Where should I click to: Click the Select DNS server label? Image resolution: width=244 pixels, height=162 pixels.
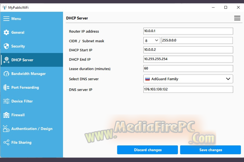click(x=84, y=79)
